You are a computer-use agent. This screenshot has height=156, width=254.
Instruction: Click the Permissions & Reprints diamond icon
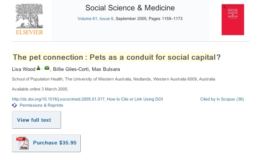pyautogui.click(x=15, y=105)
